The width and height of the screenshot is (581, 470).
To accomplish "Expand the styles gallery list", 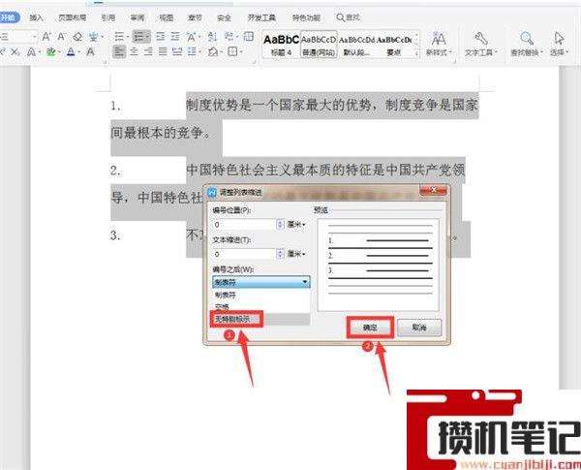I will [416, 54].
